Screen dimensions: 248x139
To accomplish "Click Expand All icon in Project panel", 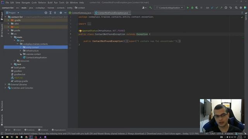I will [x=50, y=13].
